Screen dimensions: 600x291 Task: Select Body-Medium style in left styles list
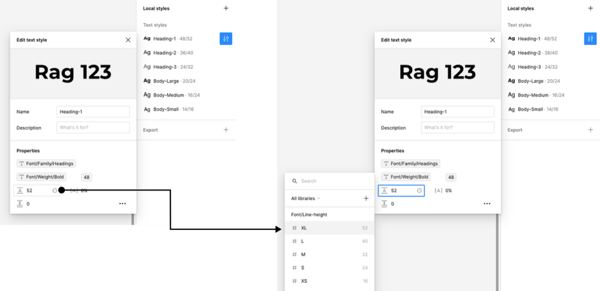[x=172, y=95]
